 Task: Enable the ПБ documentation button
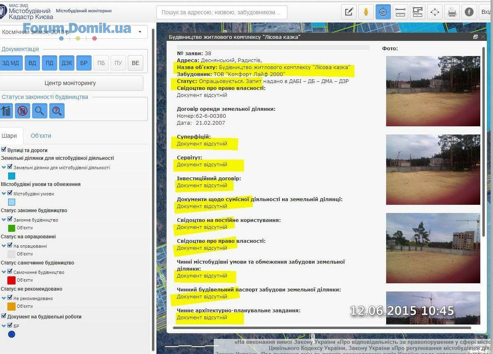click(x=101, y=63)
